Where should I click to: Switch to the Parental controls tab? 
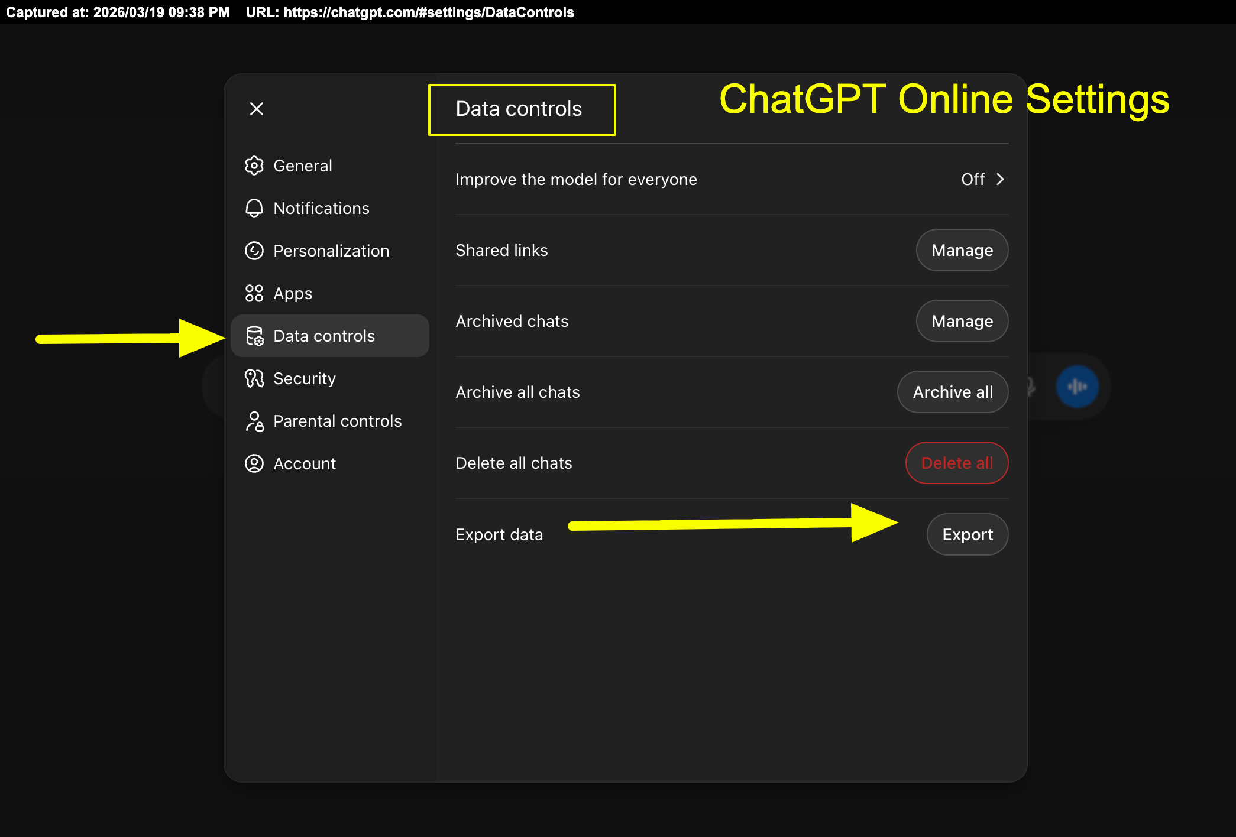(330, 421)
